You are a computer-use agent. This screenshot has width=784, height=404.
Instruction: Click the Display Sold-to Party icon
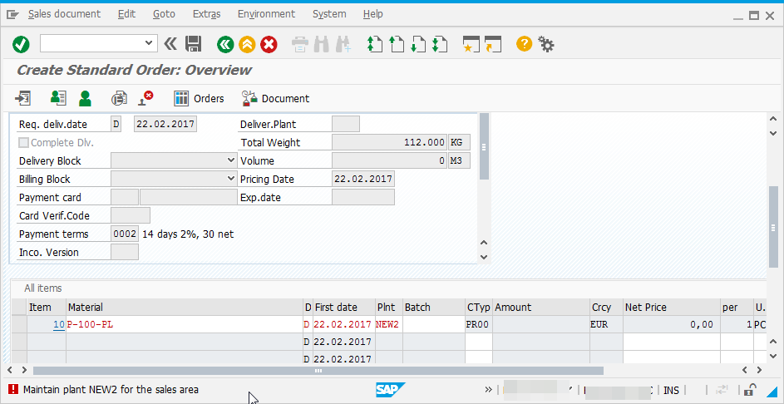58,98
